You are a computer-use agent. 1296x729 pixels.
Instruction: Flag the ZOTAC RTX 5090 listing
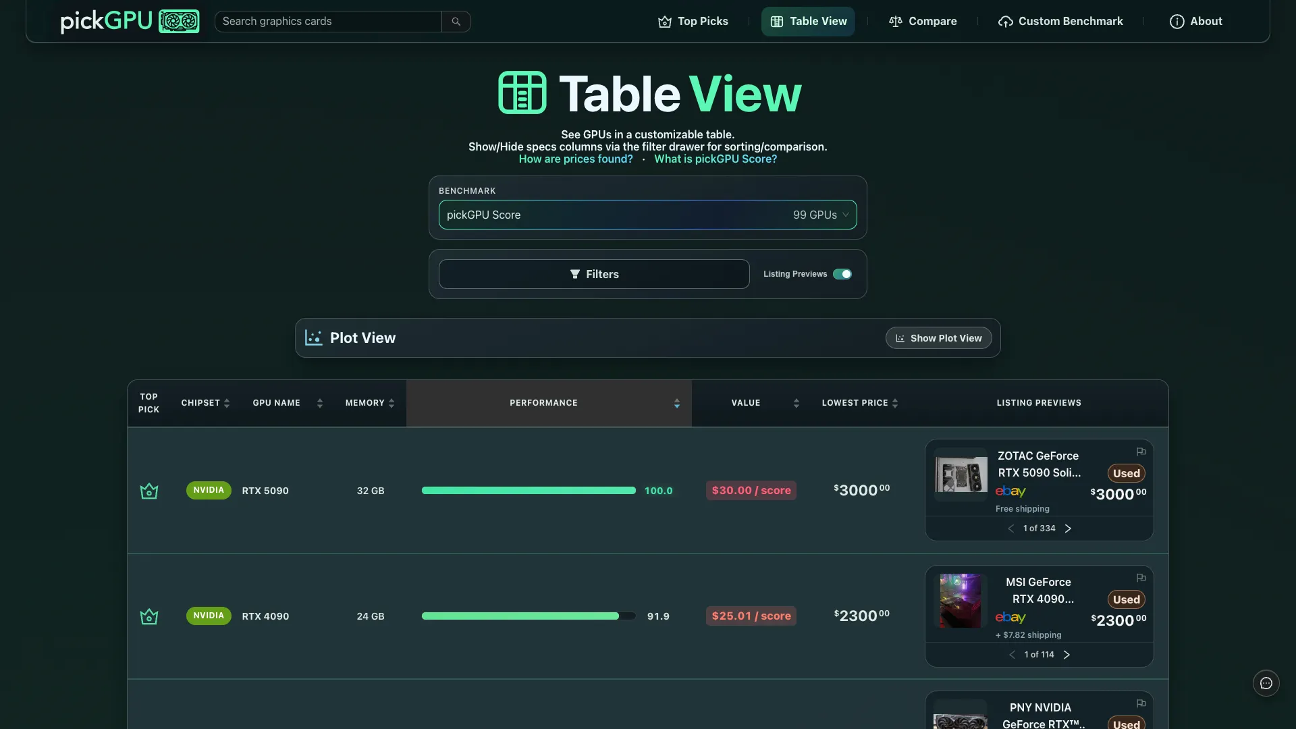tap(1141, 452)
